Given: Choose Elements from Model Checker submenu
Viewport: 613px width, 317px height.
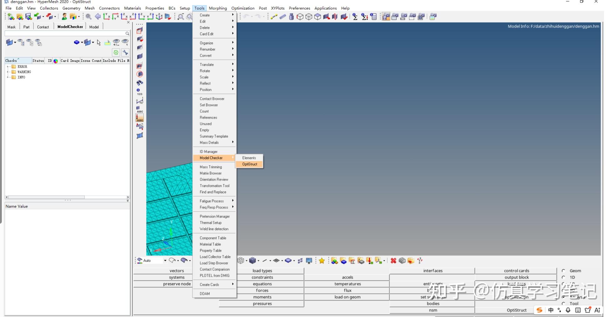Looking at the screenshot, I should click(x=249, y=158).
